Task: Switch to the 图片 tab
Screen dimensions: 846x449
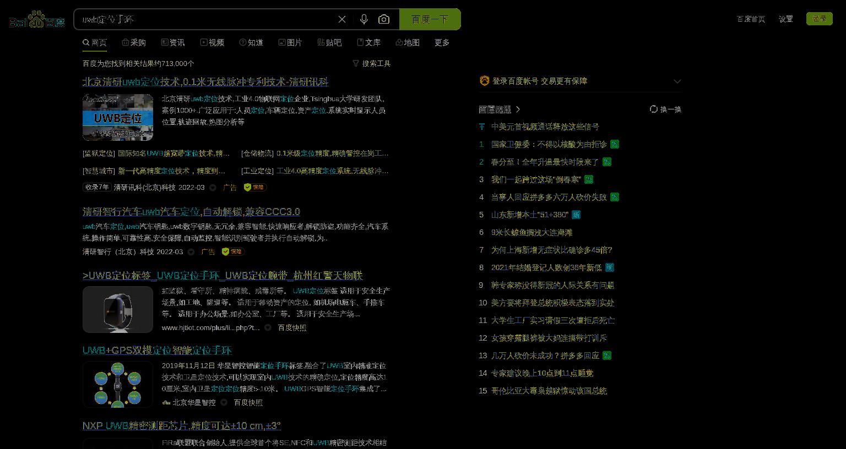Action: (x=290, y=42)
